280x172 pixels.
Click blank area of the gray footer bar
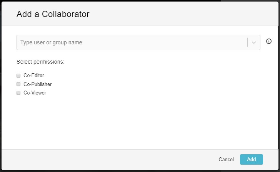click(x=107, y=160)
